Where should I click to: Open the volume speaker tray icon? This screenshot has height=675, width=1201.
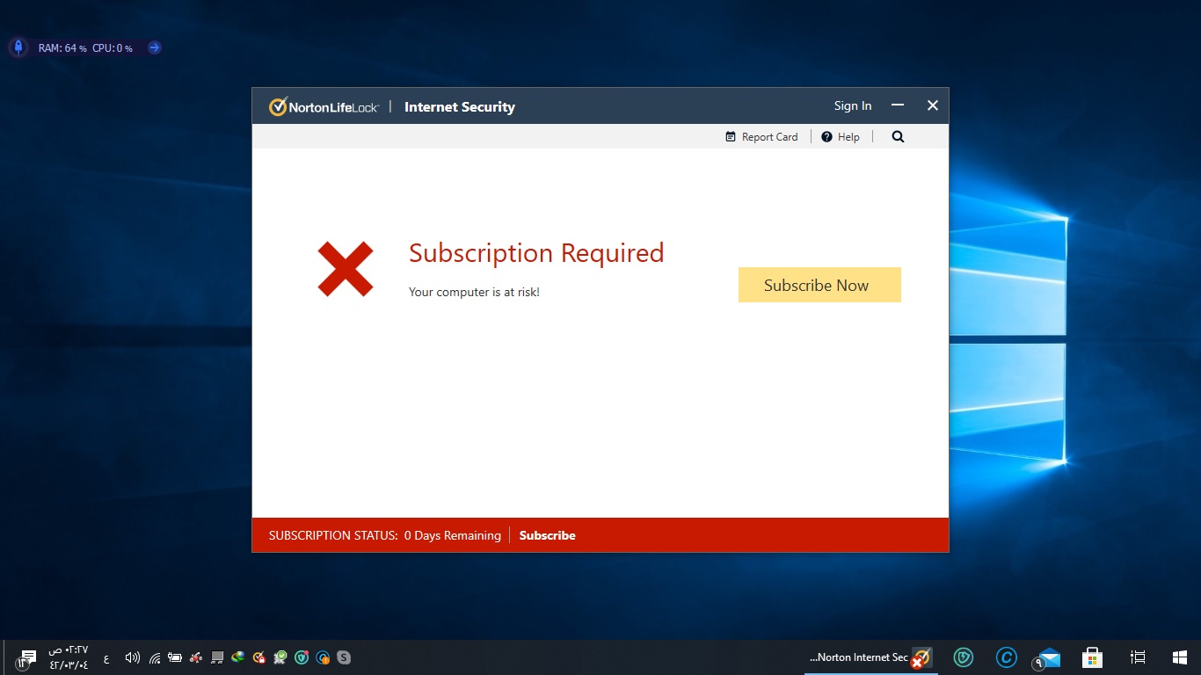tap(133, 657)
